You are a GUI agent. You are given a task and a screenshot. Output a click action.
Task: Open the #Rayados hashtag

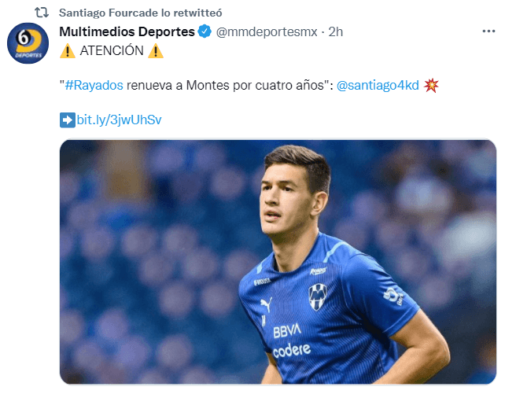point(94,85)
